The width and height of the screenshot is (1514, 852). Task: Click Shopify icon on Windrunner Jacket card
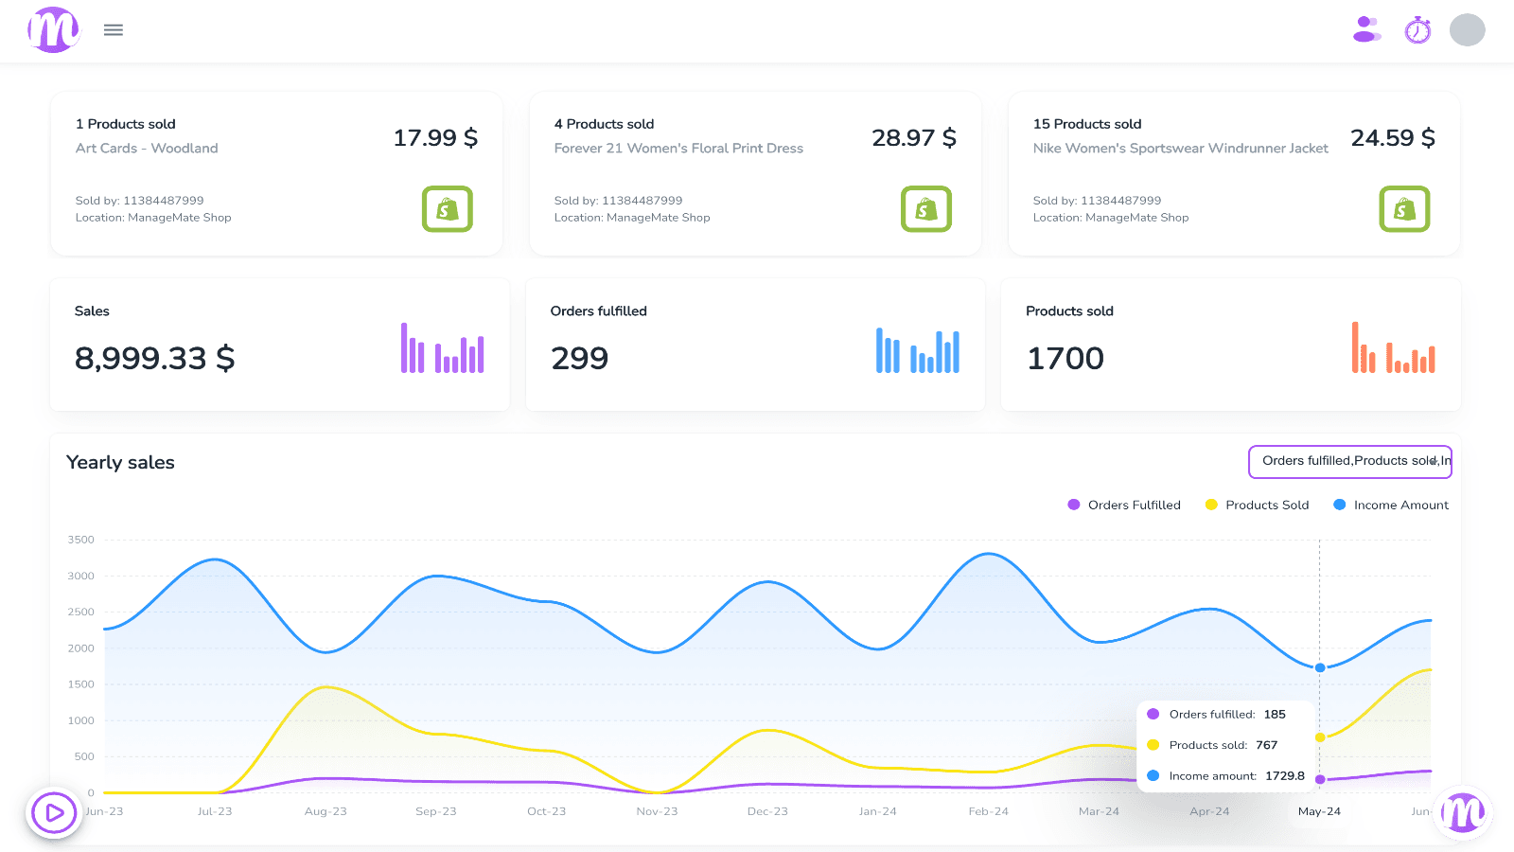pyautogui.click(x=1404, y=209)
